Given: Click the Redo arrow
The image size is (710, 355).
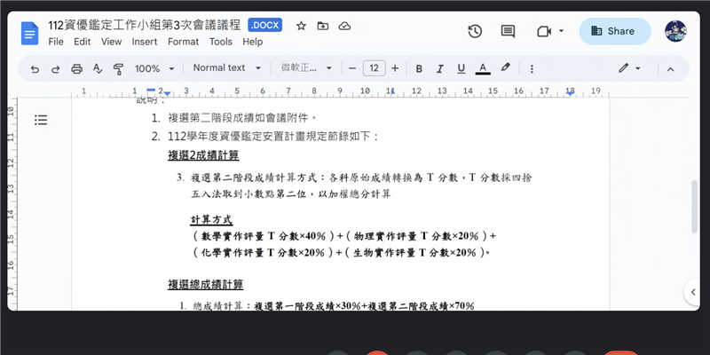Looking at the screenshot, I should point(56,69).
